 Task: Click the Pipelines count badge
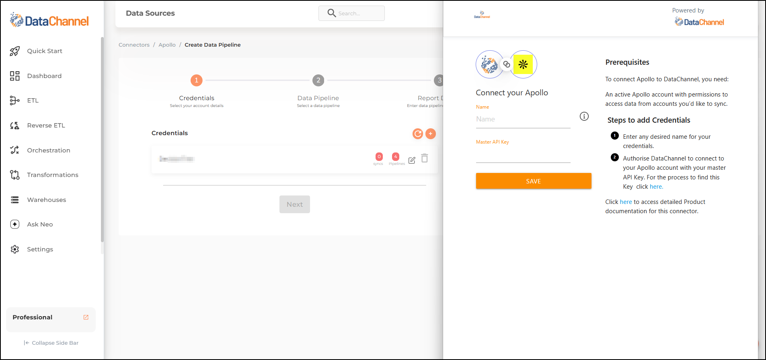[x=396, y=156]
